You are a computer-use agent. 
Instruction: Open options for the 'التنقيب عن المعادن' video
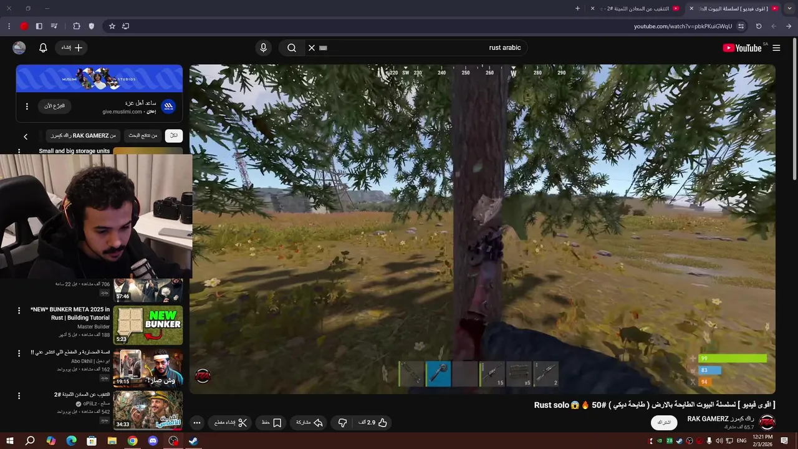pos(19,395)
